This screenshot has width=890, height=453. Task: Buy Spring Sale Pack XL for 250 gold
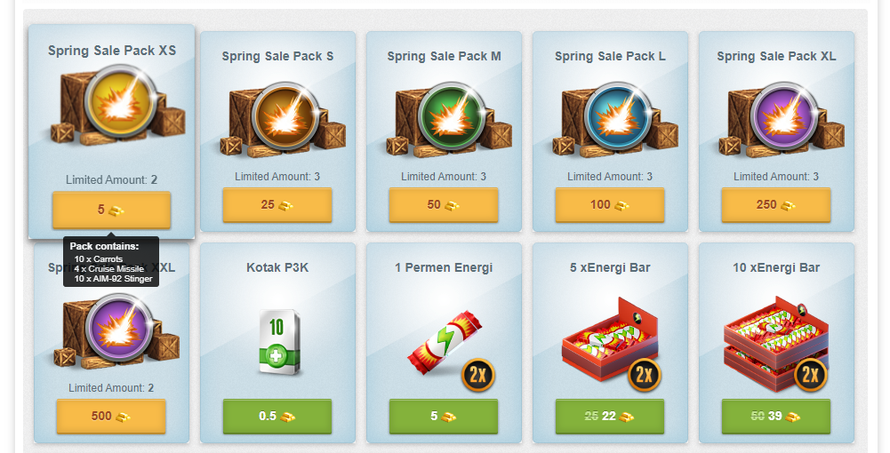coord(776,205)
